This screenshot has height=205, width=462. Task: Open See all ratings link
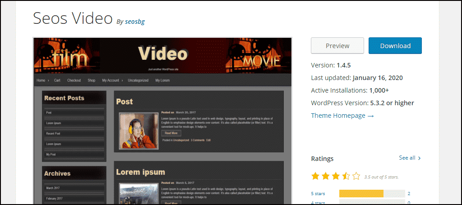(410, 158)
